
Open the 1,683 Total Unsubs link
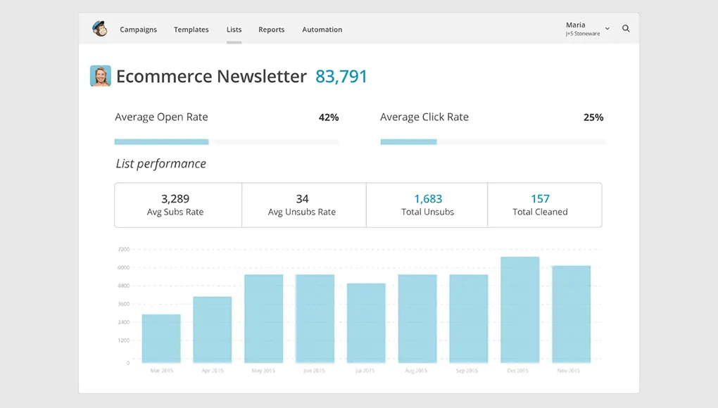tap(428, 199)
